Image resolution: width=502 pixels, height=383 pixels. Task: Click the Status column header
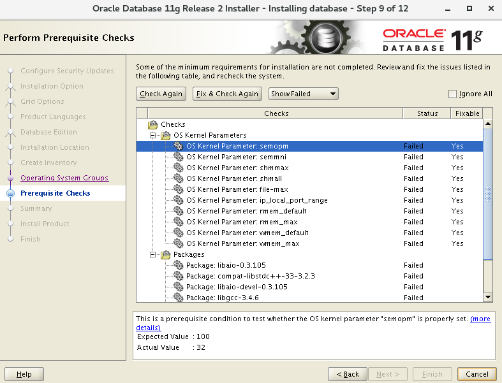click(x=427, y=113)
